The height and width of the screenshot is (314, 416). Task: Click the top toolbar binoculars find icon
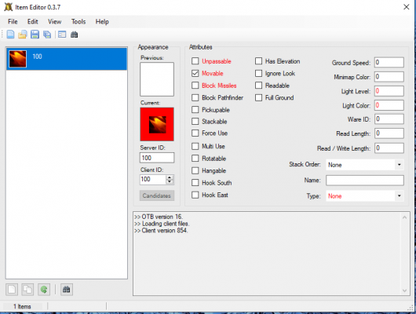point(74,35)
